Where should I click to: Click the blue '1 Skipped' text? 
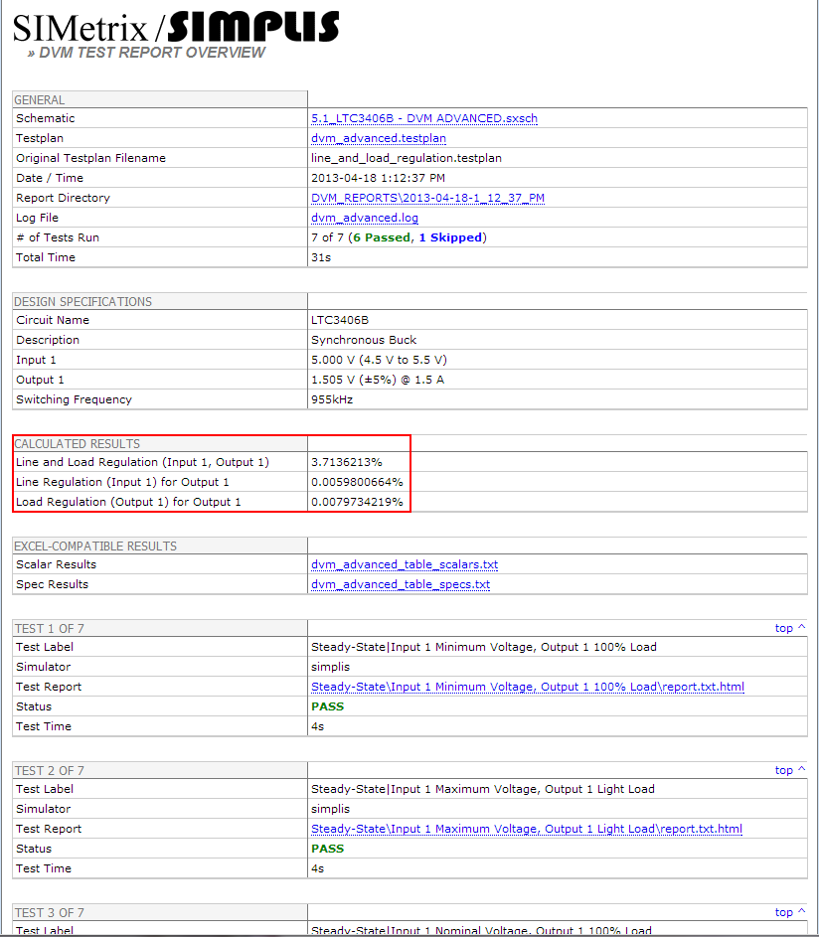pyautogui.click(x=449, y=237)
